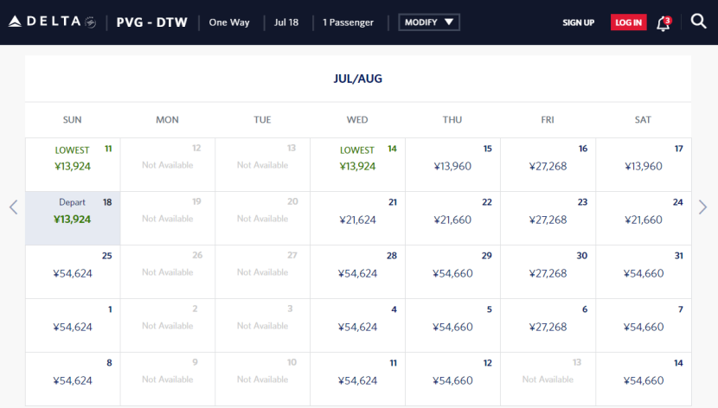This screenshot has width=718, height=408.
Task: Go to previous weeks with left arrow
Action: point(13,207)
